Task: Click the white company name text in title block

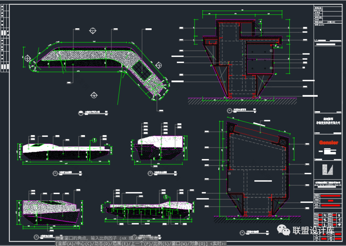Action: pos(328,121)
